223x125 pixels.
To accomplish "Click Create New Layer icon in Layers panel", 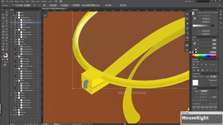I will 34,124.
